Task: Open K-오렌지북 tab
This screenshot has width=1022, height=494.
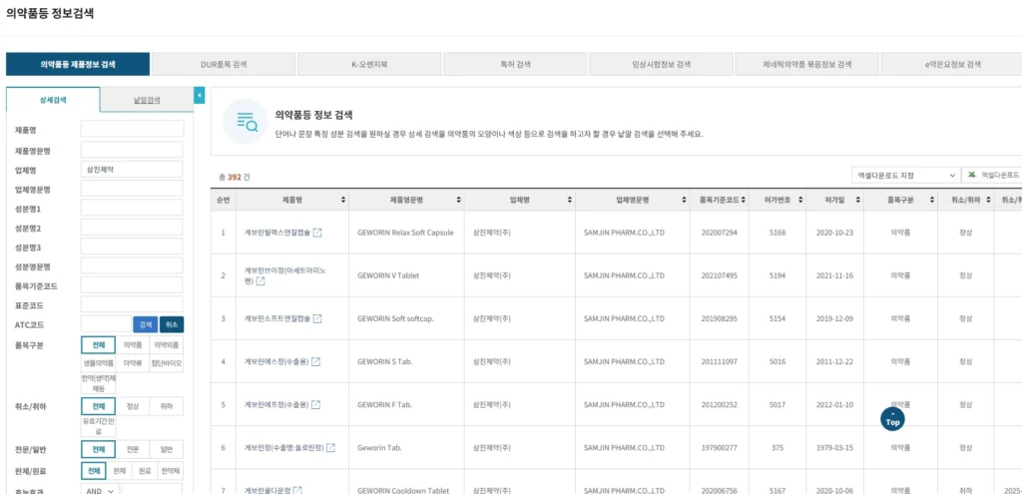Action: tap(369, 65)
